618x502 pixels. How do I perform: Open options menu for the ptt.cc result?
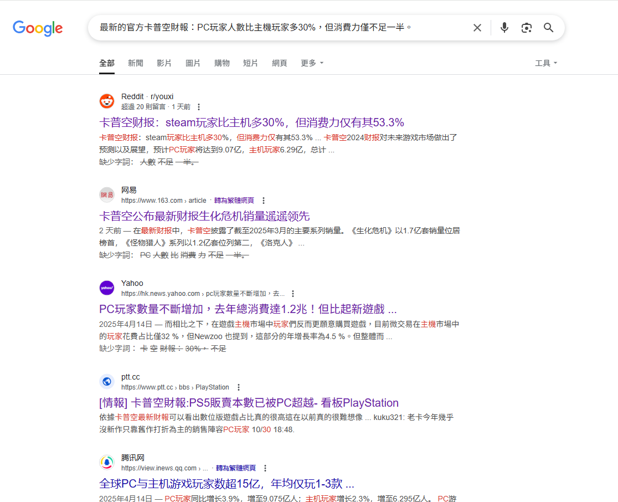(239, 387)
